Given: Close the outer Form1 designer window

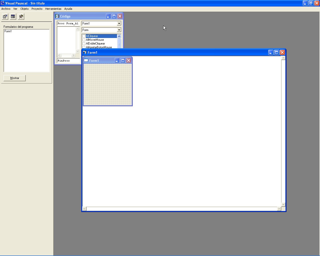Looking at the screenshot, I should point(282,52).
